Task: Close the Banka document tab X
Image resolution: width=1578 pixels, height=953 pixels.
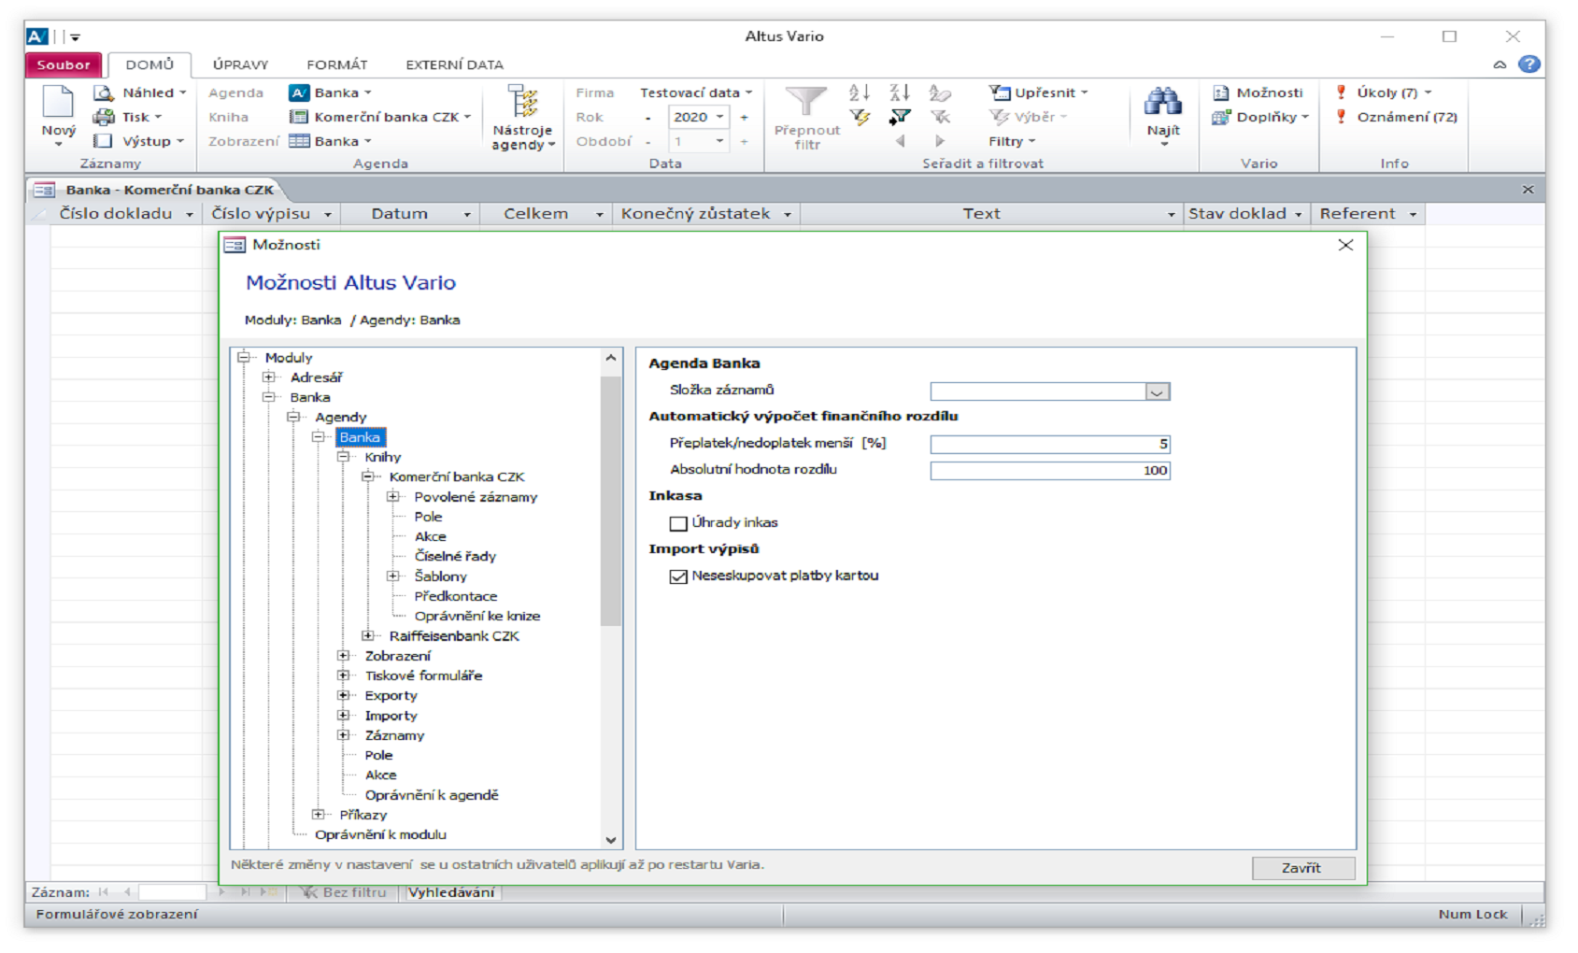Action: click(1528, 190)
